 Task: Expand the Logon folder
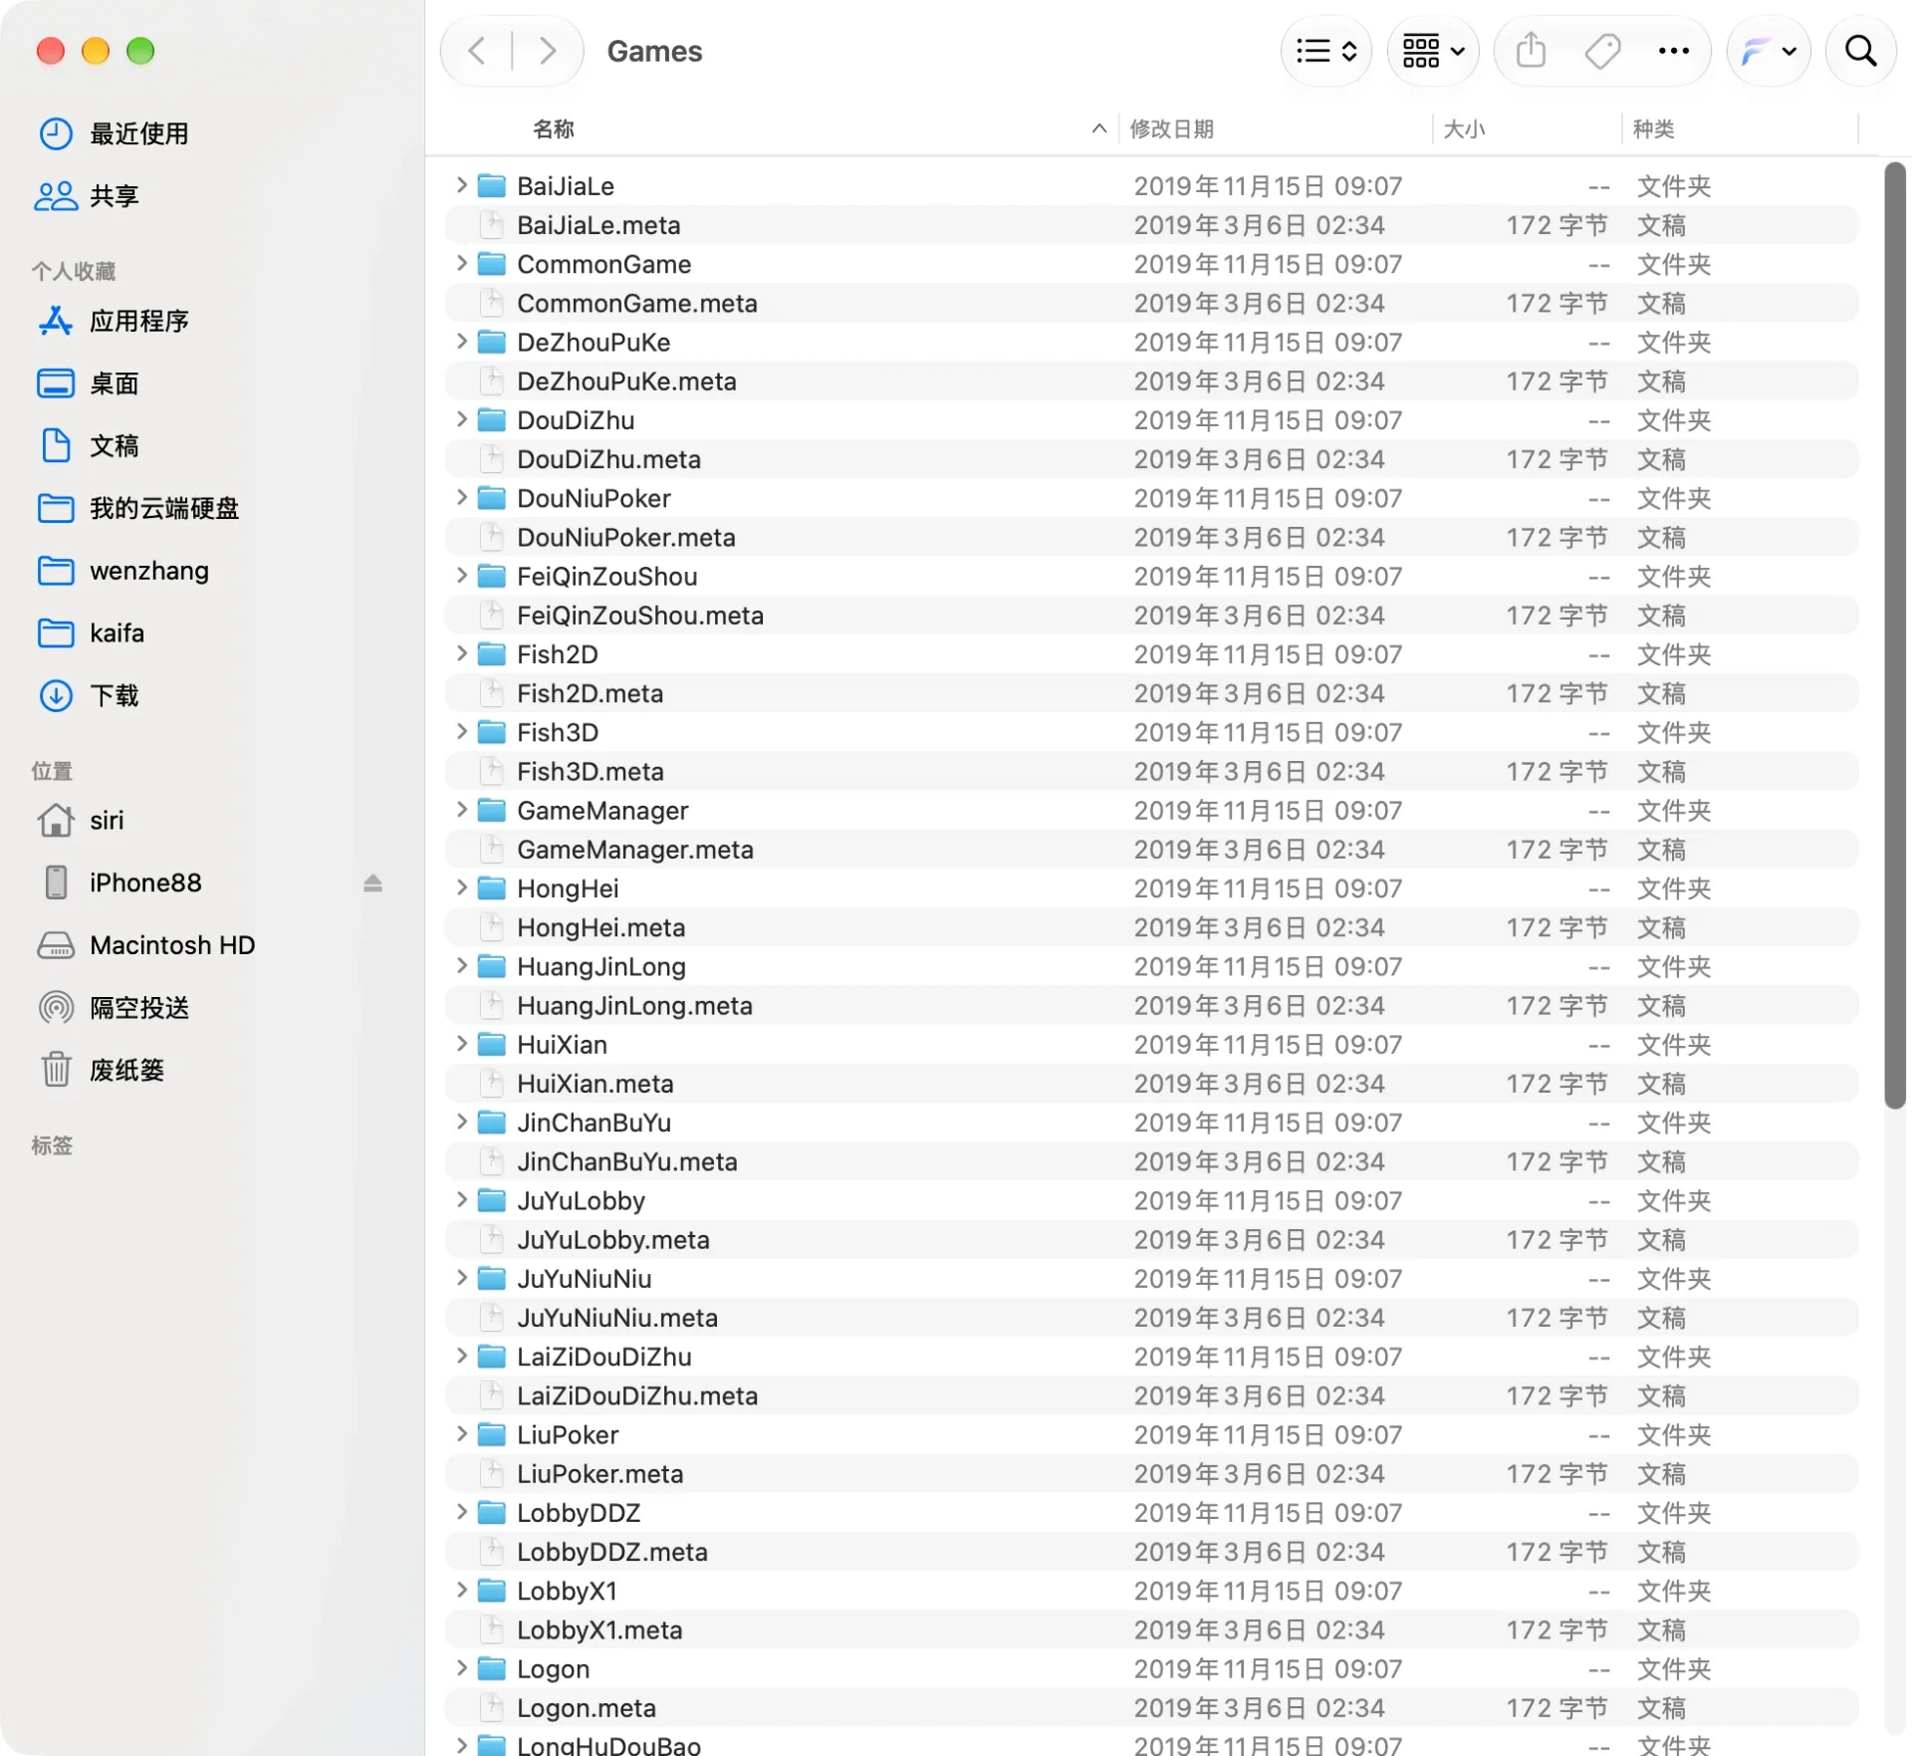(x=461, y=1668)
